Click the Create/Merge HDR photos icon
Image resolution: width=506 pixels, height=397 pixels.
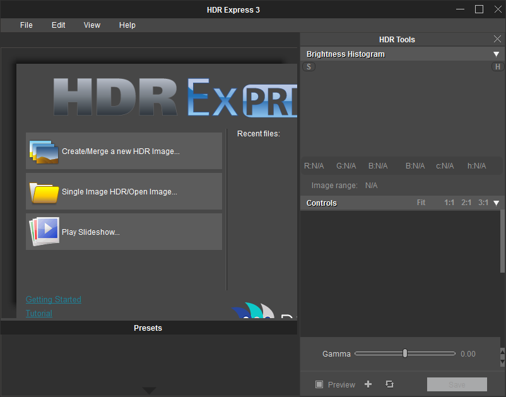[x=44, y=151]
